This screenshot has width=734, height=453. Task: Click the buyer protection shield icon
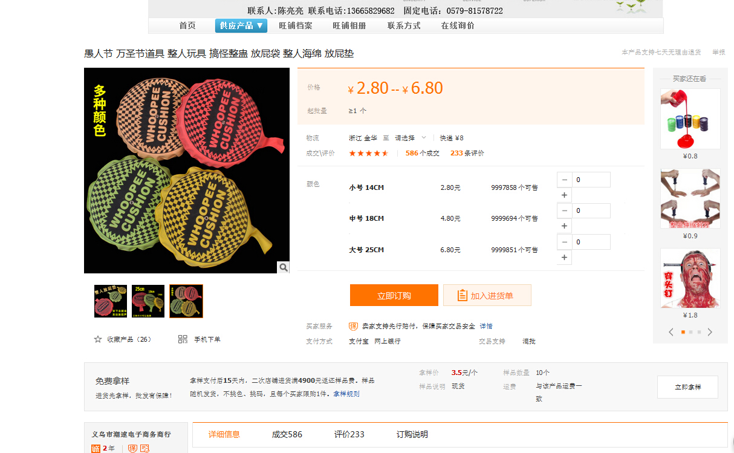[353, 326]
